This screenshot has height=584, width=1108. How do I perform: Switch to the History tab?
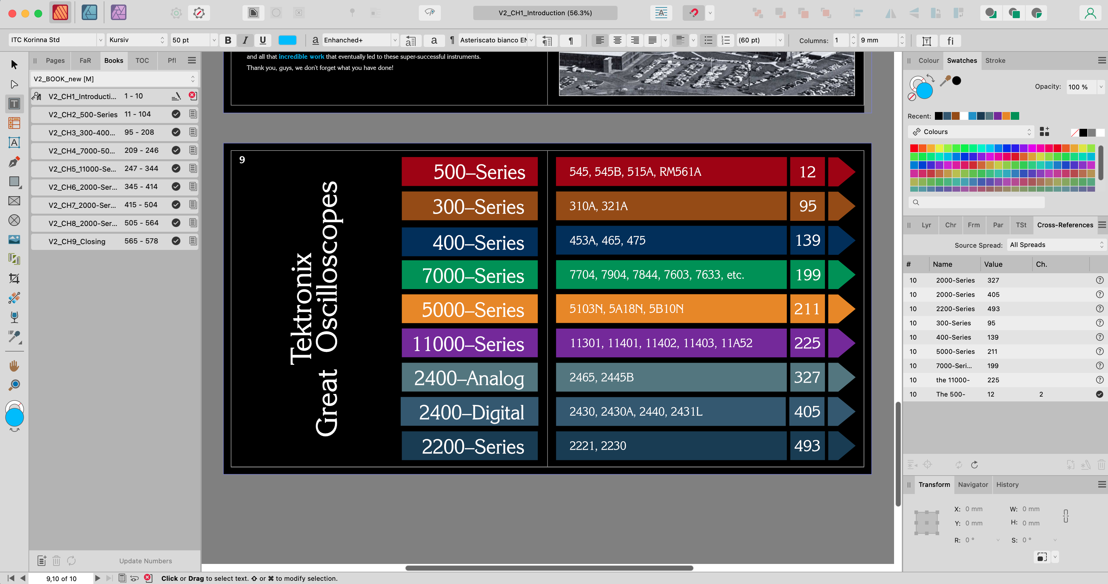(1007, 484)
